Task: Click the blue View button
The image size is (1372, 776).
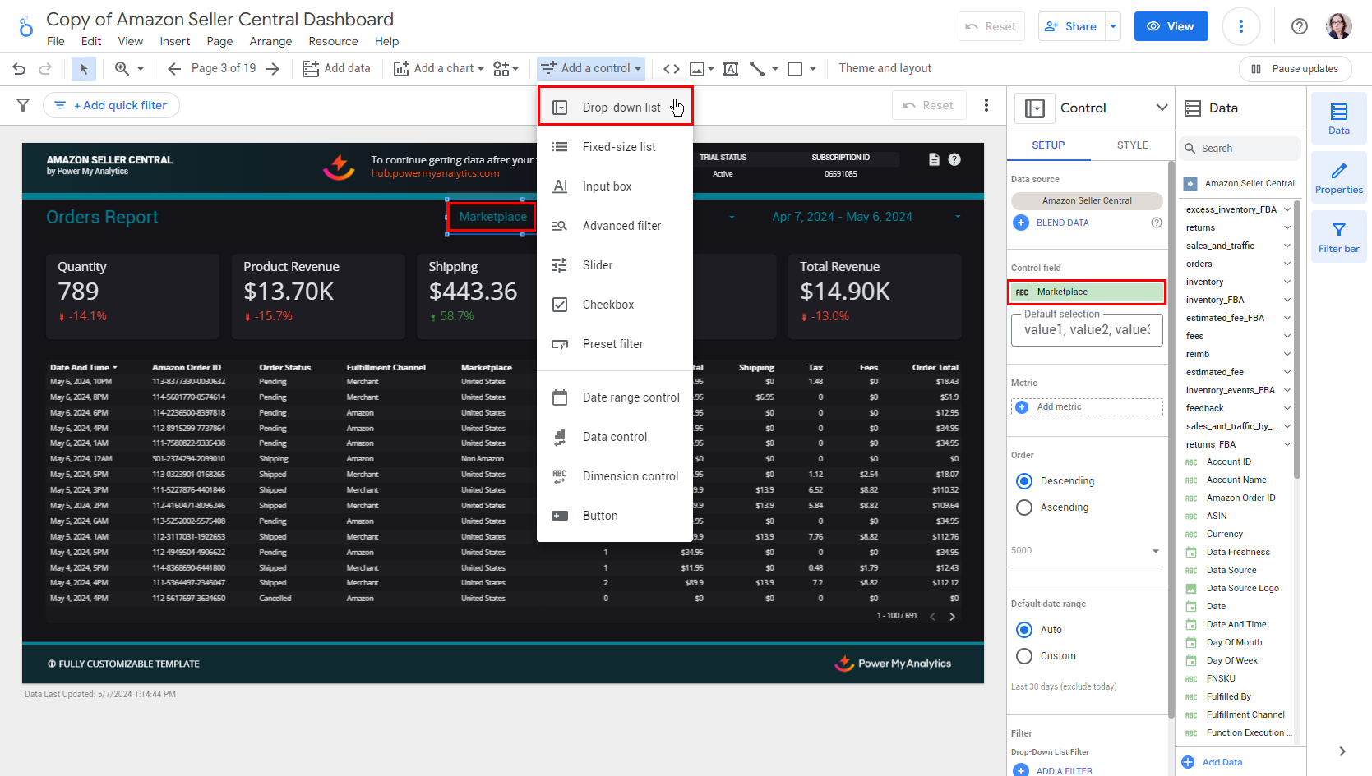Action: (x=1171, y=26)
